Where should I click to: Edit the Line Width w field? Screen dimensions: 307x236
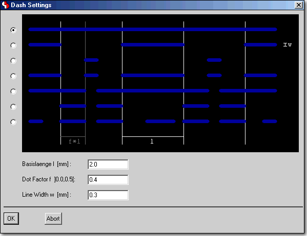click(108, 195)
